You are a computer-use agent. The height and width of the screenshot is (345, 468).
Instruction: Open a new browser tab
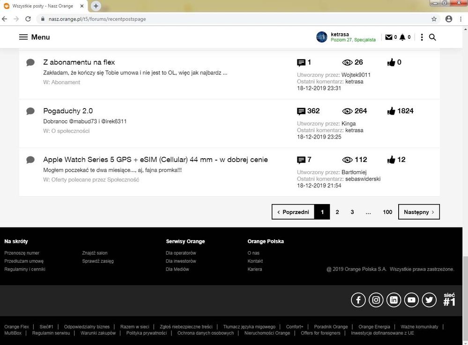pyautogui.click(x=96, y=6)
